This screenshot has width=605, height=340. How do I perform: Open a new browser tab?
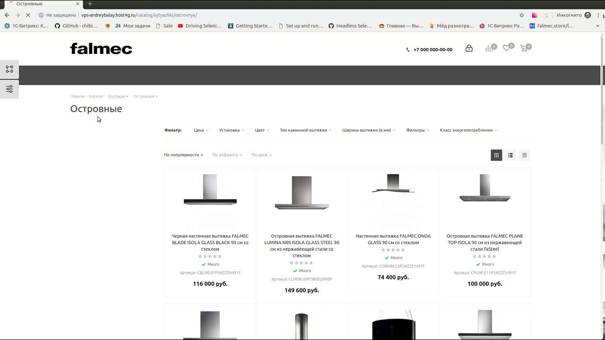(x=90, y=4)
